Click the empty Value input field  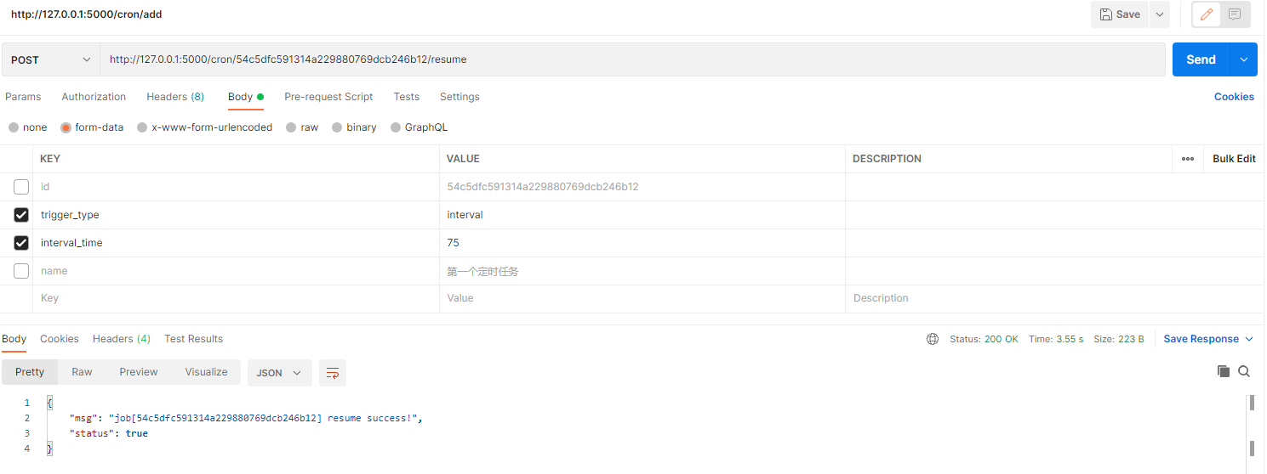[x=642, y=298]
